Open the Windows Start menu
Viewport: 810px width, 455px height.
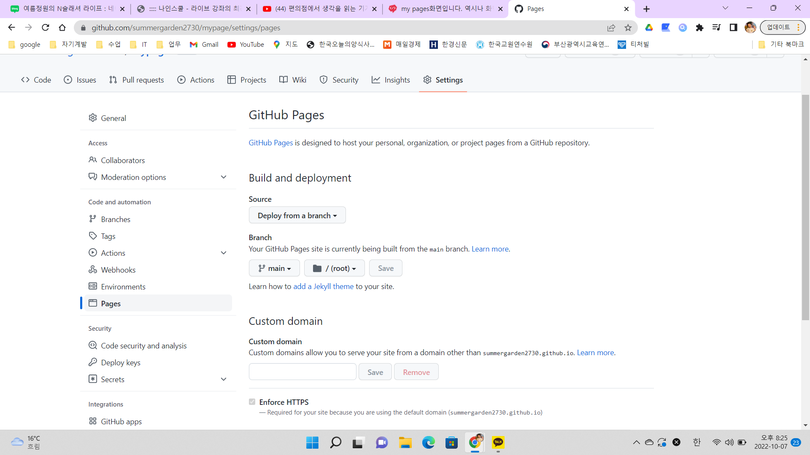(x=312, y=442)
